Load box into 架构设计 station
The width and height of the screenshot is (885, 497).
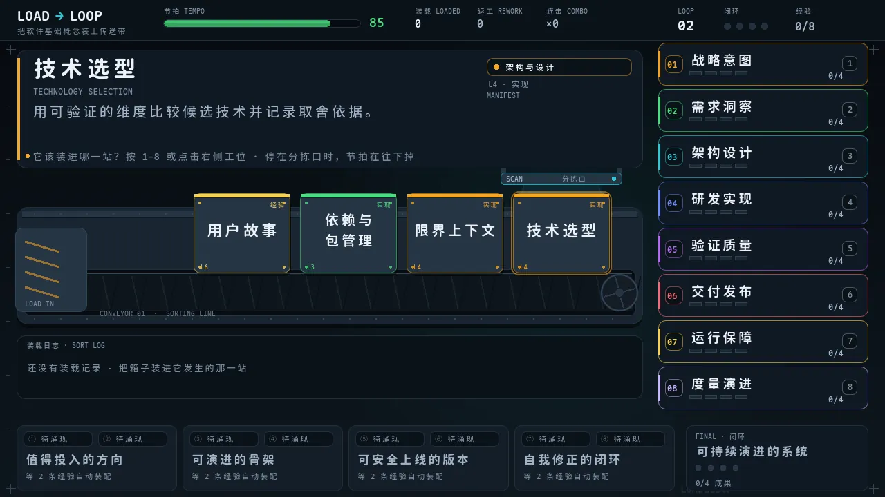pyautogui.click(x=763, y=157)
